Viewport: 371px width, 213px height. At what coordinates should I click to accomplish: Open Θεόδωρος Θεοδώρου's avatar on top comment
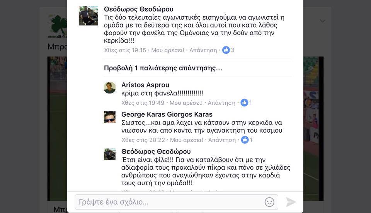point(88,15)
